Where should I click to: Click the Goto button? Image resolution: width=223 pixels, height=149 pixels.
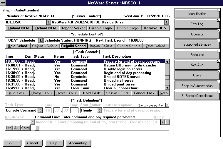pyautogui.click(x=164, y=93)
